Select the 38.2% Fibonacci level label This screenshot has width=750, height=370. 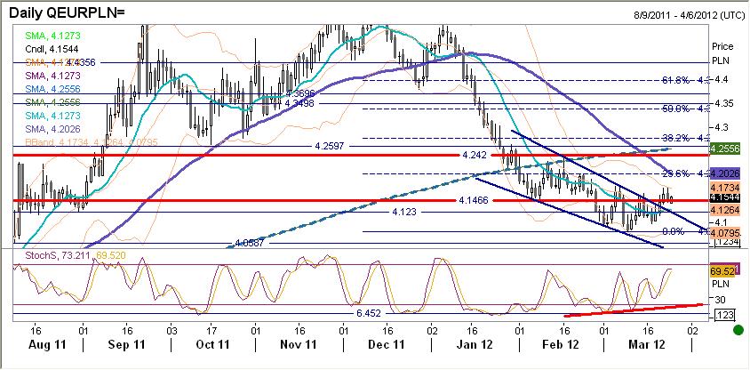point(676,139)
